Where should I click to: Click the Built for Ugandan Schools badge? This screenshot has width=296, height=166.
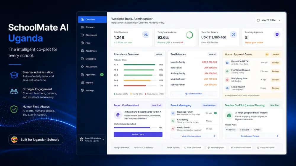click(36, 139)
